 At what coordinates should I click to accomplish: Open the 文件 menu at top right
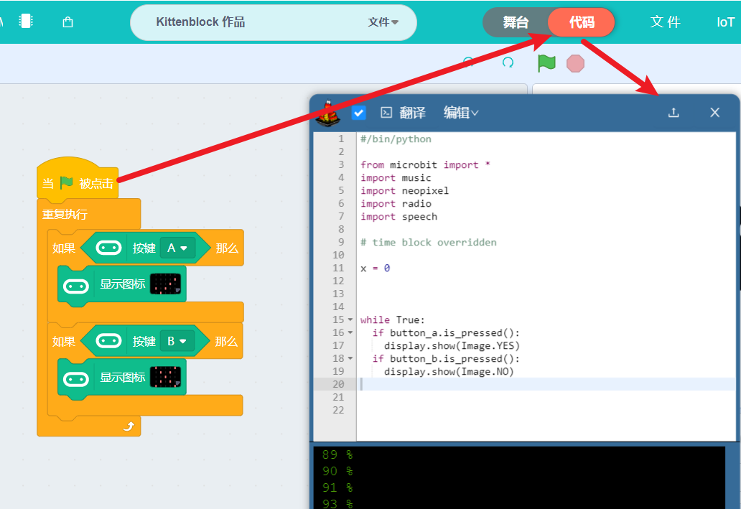665,22
